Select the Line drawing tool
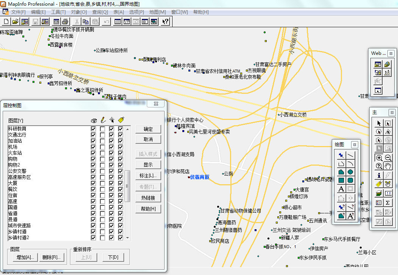The height and width of the screenshot is (275, 398). (x=350, y=155)
